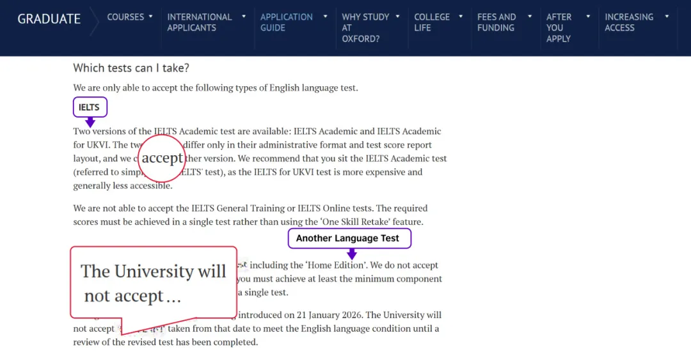Go to the GRADUATE section home

coord(49,19)
